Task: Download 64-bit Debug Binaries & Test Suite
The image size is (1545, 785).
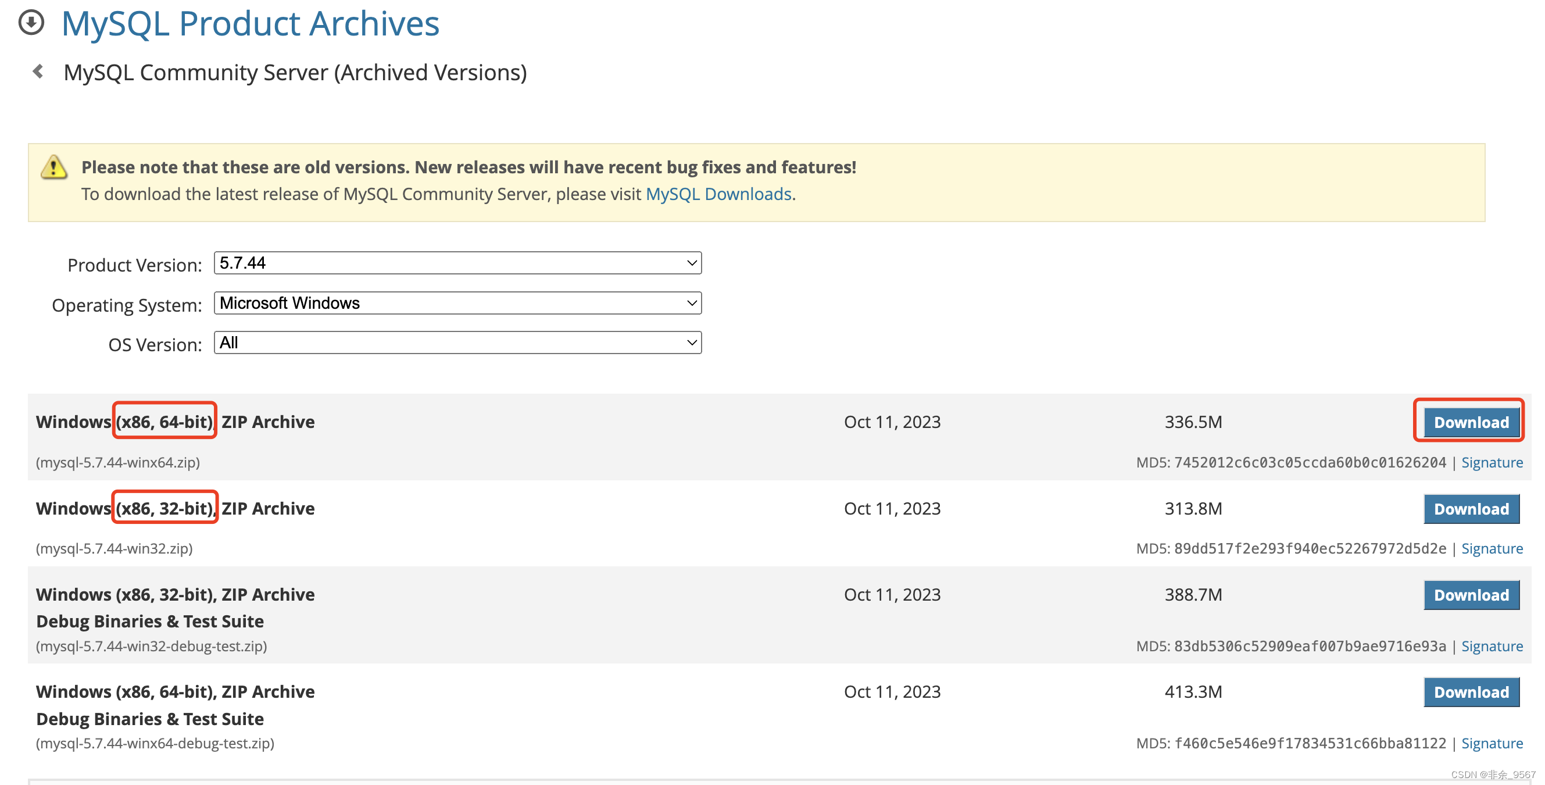Action: click(1471, 692)
